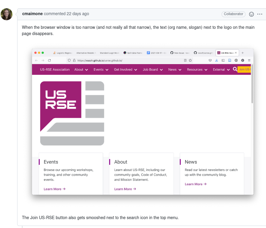Open the comment options ellipsis menu

(x=260, y=14)
